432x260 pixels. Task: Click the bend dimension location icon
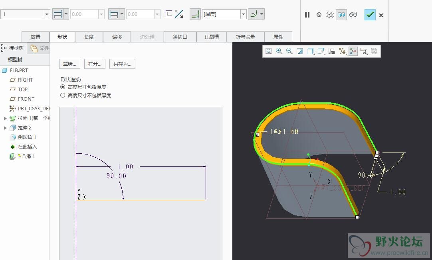click(254, 14)
